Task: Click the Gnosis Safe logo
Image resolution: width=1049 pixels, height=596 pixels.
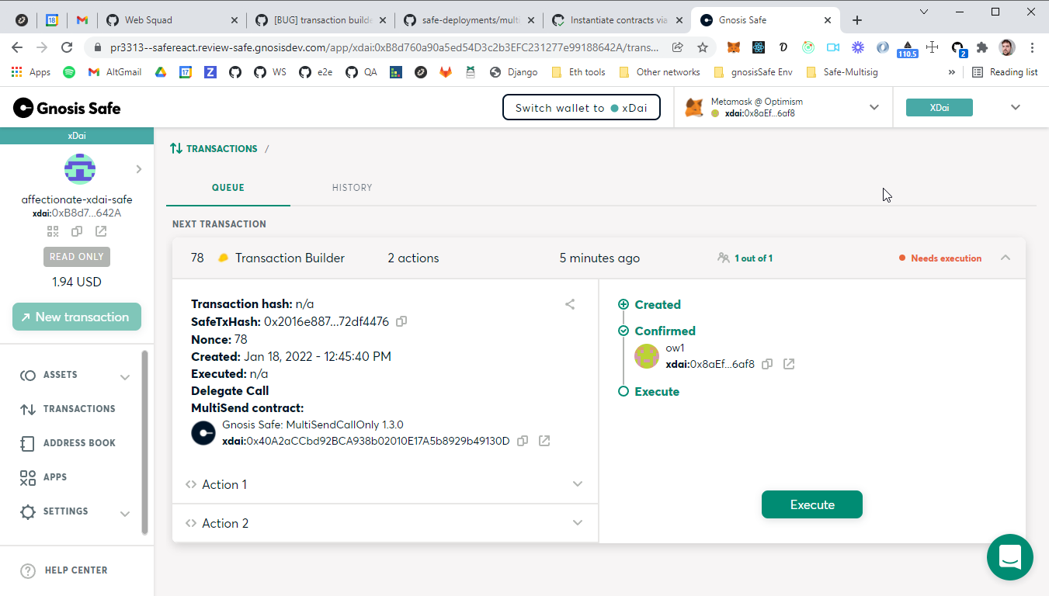Action: coord(67,108)
